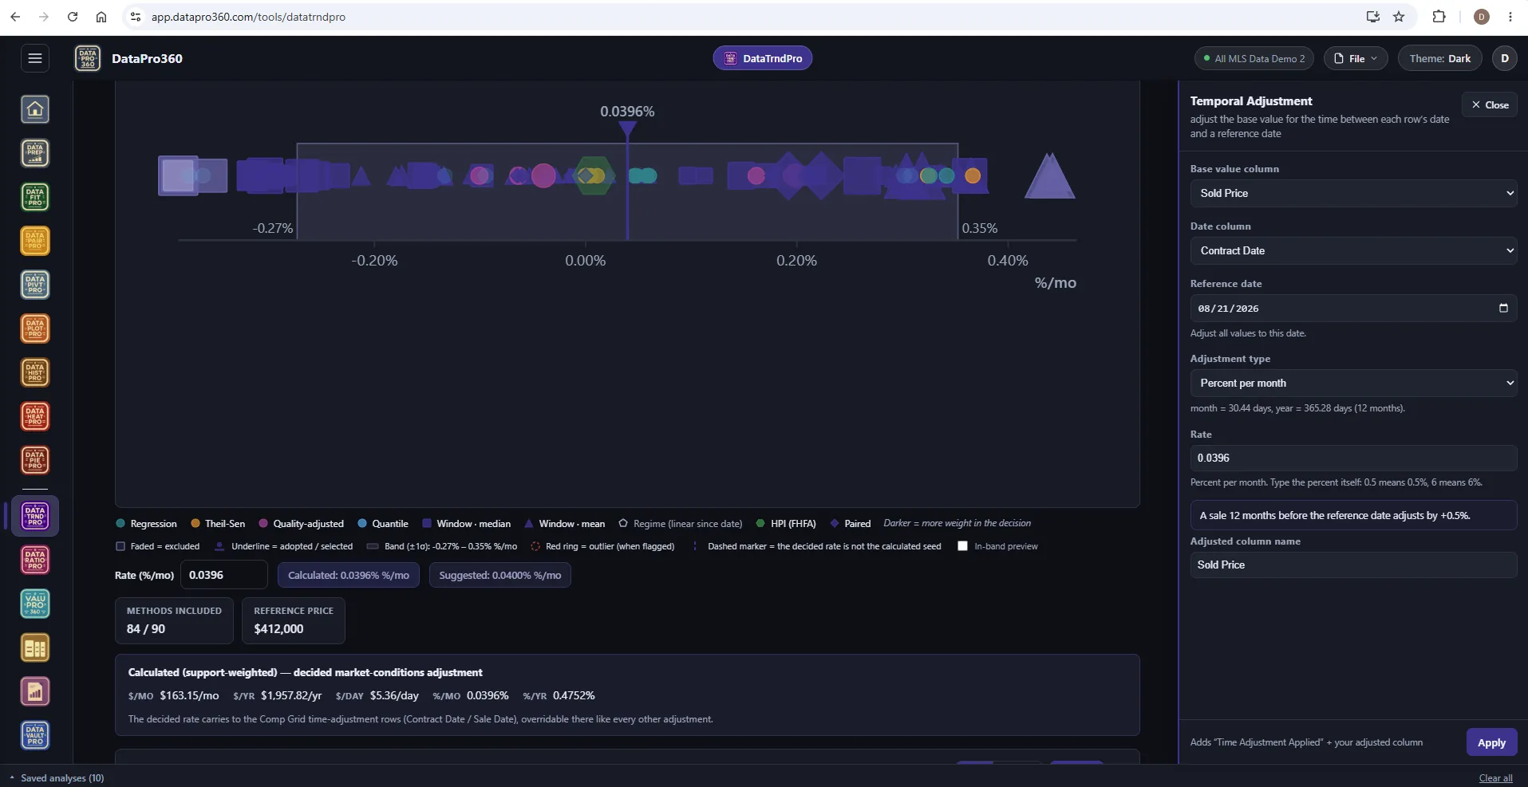Select Data Trnd Pro sidebar icon
Viewport: 1528px width, 787px height.
(x=35, y=516)
